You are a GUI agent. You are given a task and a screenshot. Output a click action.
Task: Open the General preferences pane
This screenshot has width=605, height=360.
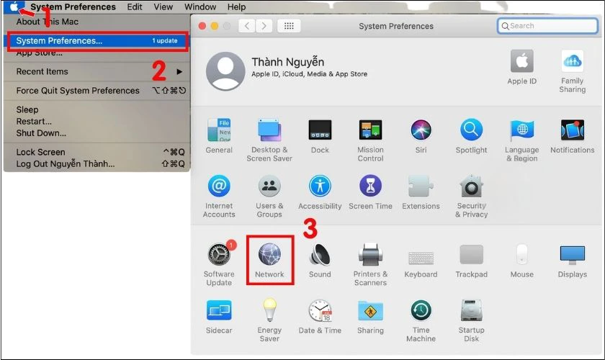(x=219, y=136)
